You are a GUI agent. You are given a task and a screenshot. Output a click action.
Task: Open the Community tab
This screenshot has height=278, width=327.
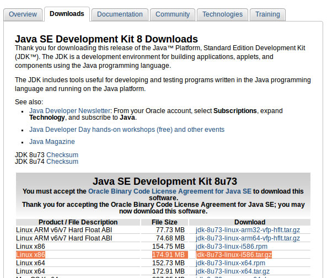[x=173, y=14]
